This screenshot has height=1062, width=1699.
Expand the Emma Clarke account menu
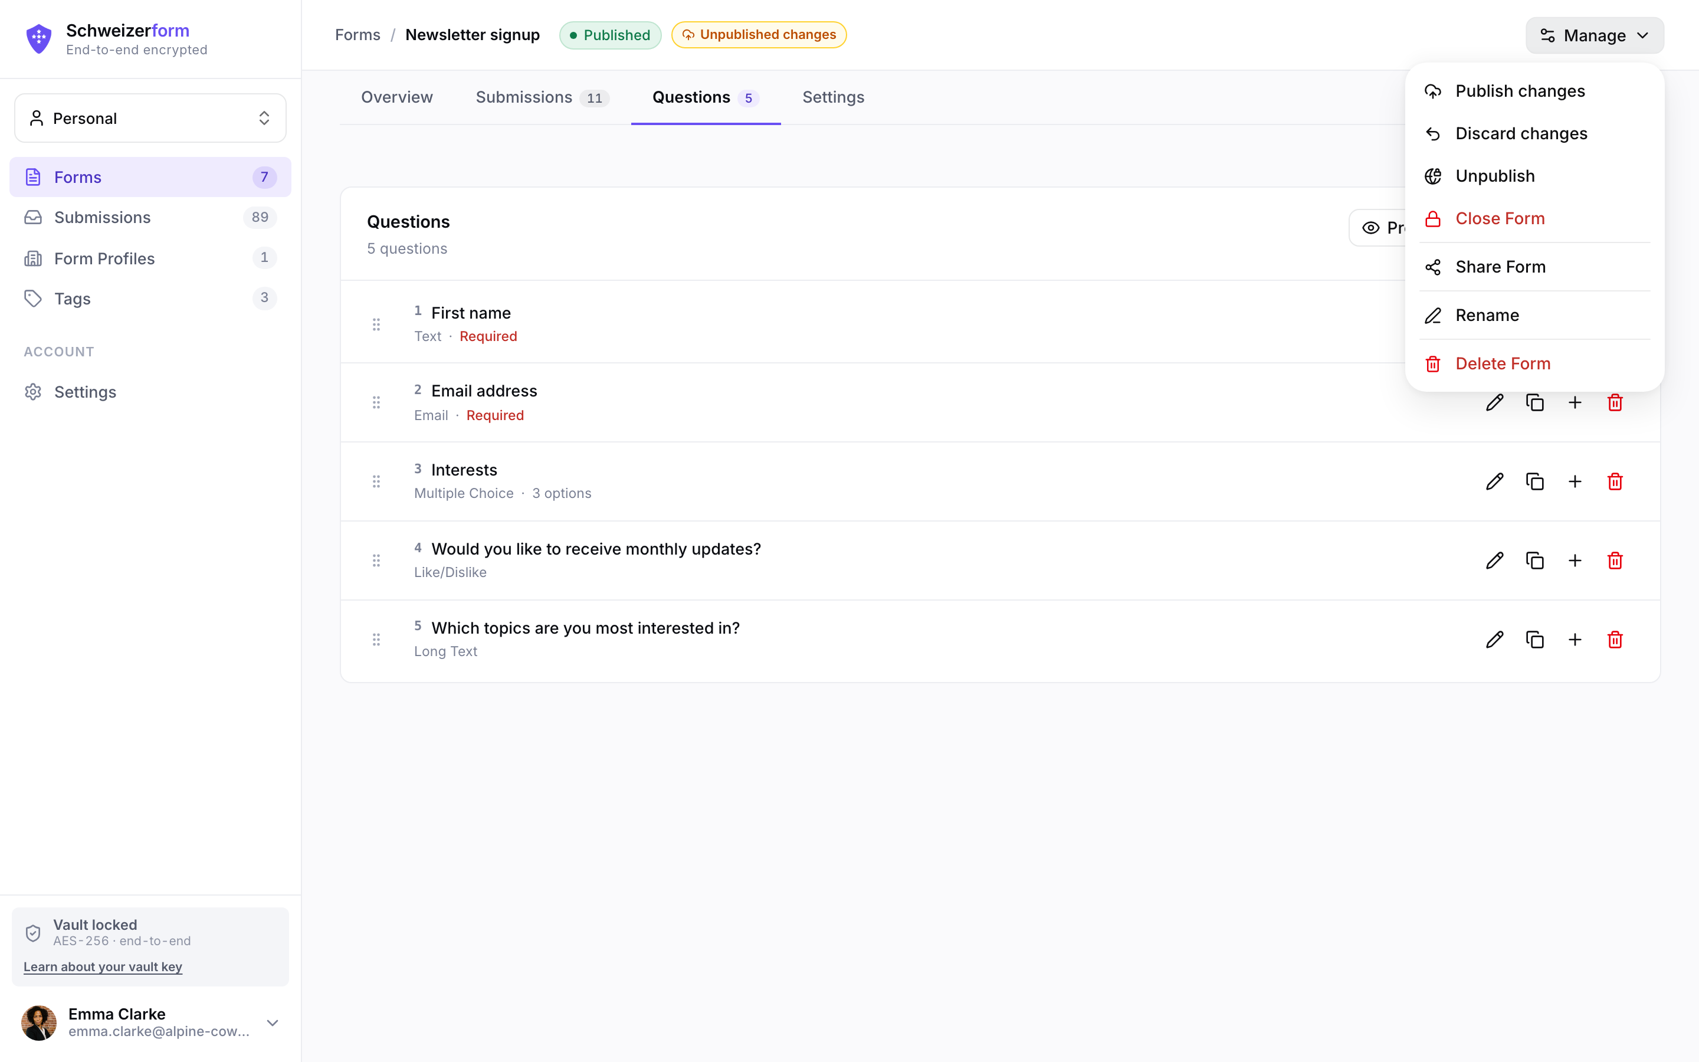coord(273,1022)
